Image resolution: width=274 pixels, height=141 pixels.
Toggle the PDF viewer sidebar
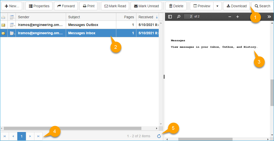170,17
